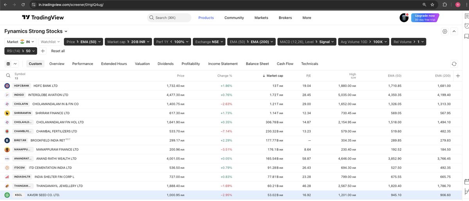Switch to the Technicals tab
Image resolution: width=469 pixels, height=201 pixels.
click(x=310, y=64)
